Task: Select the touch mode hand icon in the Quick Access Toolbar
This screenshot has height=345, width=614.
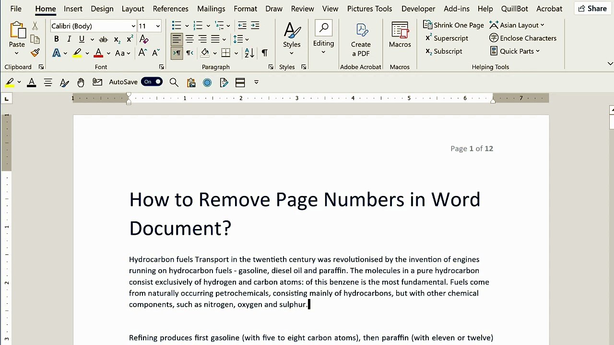Action: pos(81,82)
